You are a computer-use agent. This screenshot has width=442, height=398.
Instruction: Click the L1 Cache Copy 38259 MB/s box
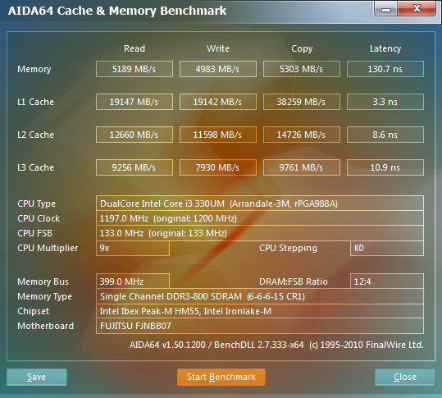(302, 102)
